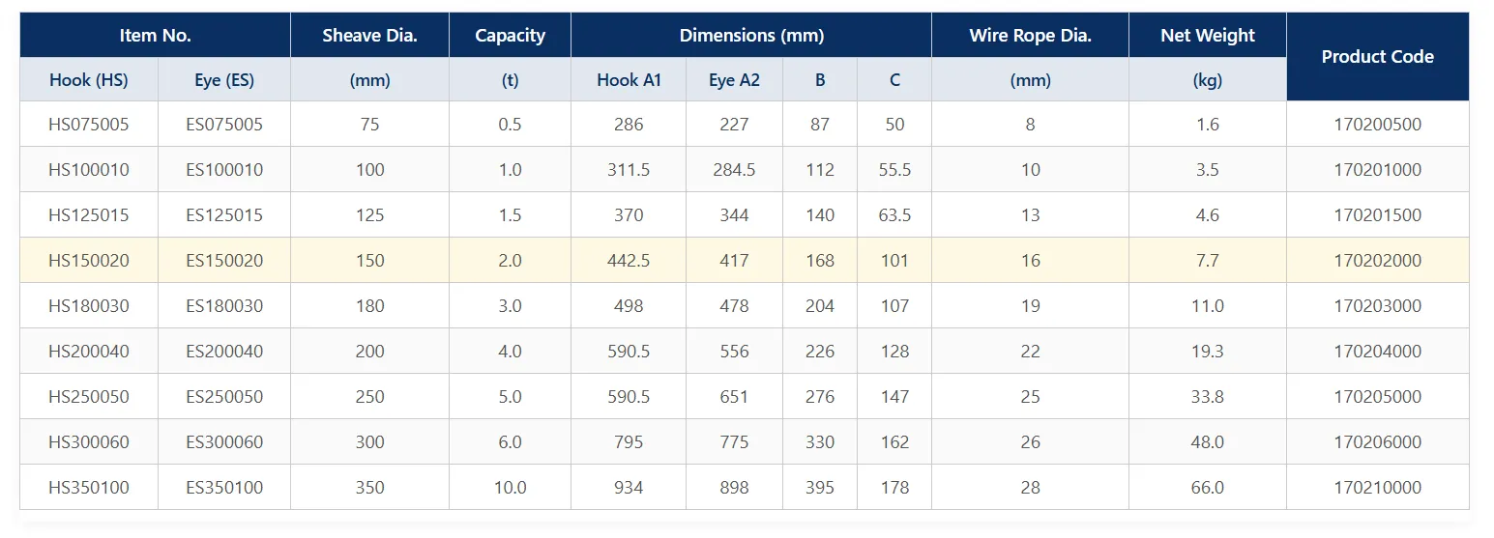Click the Product Code header

[x=1377, y=57]
